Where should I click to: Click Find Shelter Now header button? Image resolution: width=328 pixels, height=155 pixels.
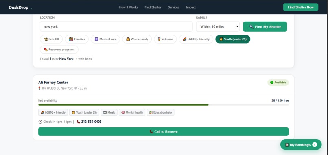pos(301,7)
